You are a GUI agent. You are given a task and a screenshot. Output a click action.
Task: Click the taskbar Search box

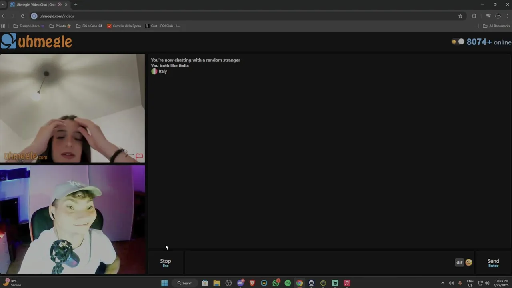[185, 283]
